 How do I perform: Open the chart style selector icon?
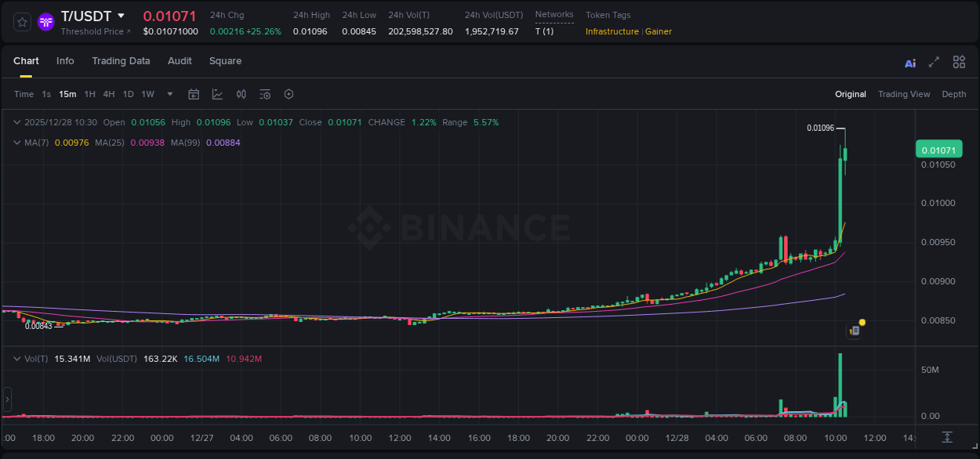click(217, 94)
